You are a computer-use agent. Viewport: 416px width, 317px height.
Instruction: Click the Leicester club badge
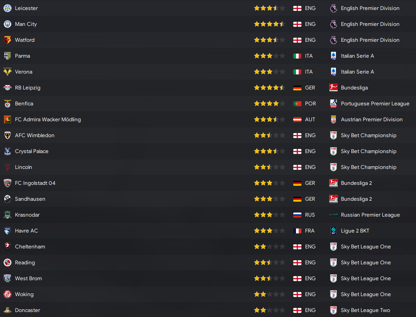7,8
